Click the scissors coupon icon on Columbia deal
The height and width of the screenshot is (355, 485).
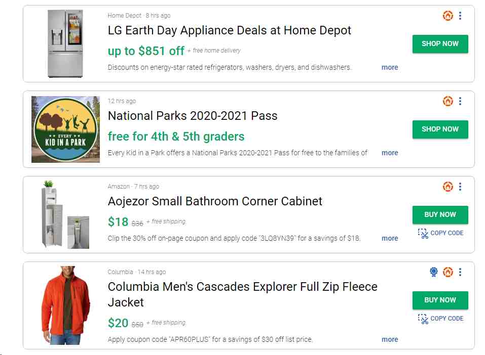click(423, 319)
